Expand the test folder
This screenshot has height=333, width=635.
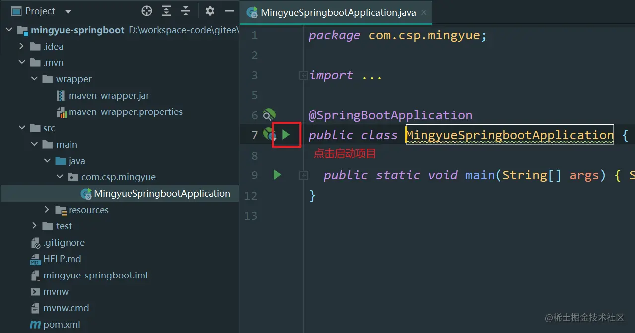click(34, 226)
